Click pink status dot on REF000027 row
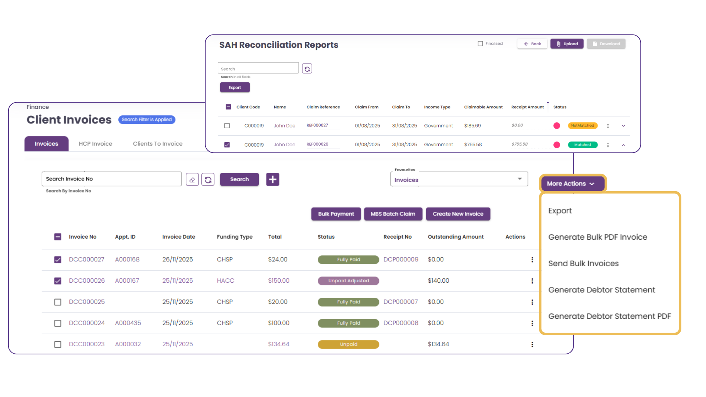Screen dimensions: 706x397 pos(557,126)
